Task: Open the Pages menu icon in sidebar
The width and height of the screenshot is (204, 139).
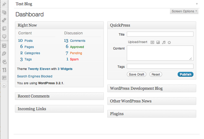Action: point(4,28)
